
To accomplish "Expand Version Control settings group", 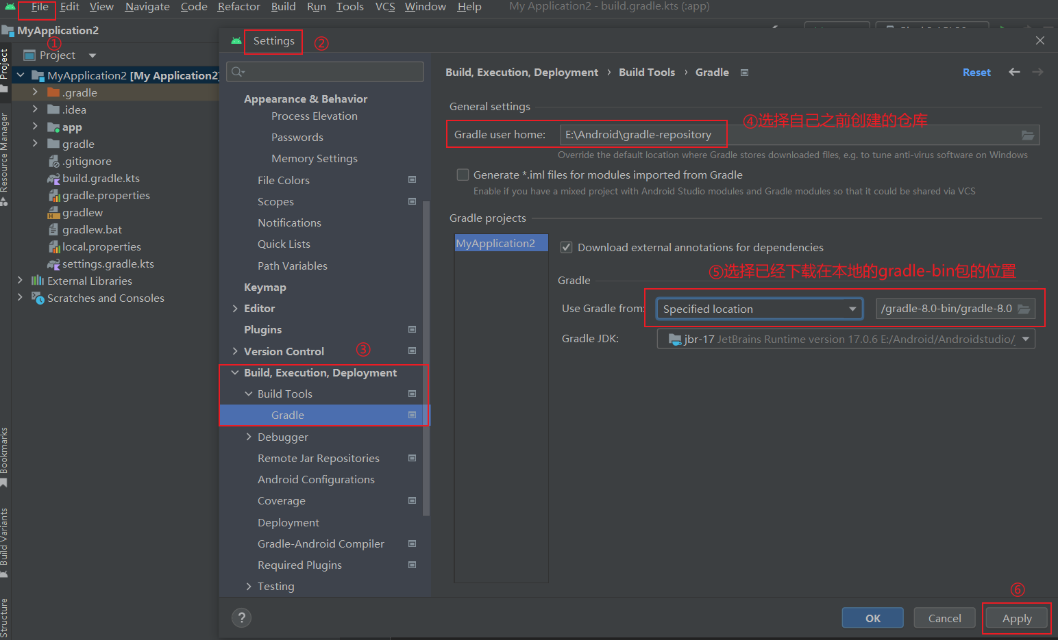I will [x=235, y=351].
